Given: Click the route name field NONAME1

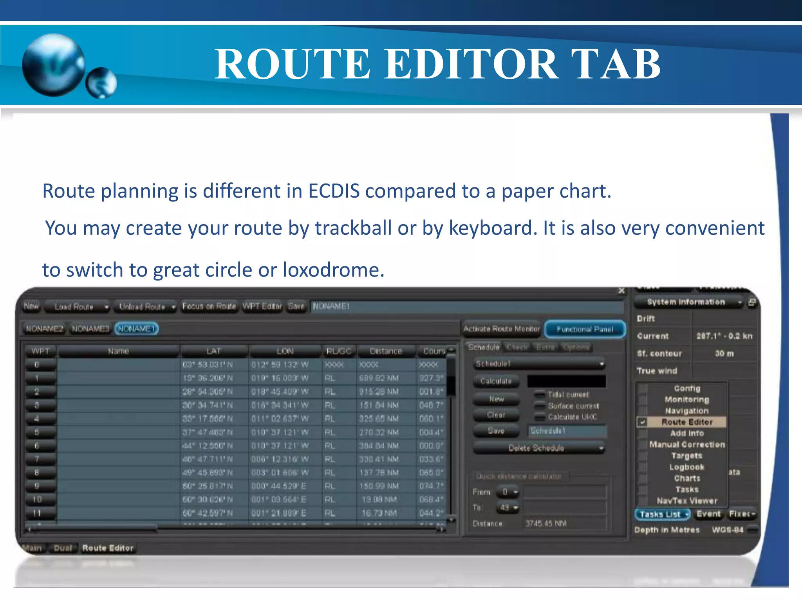Looking at the screenshot, I should pyautogui.click(x=467, y=306).
